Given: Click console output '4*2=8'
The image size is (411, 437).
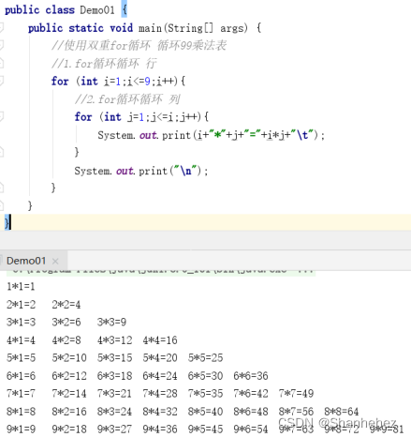Looking at the screenshot, I should tap(66, 339).
